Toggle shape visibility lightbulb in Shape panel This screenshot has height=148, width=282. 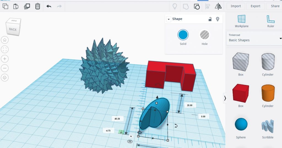pos(218,19)
